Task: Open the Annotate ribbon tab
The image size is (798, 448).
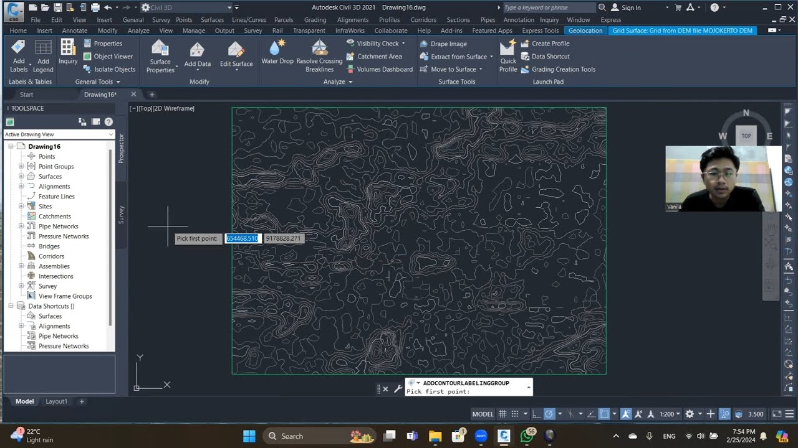Action: (x=75, y=30)
